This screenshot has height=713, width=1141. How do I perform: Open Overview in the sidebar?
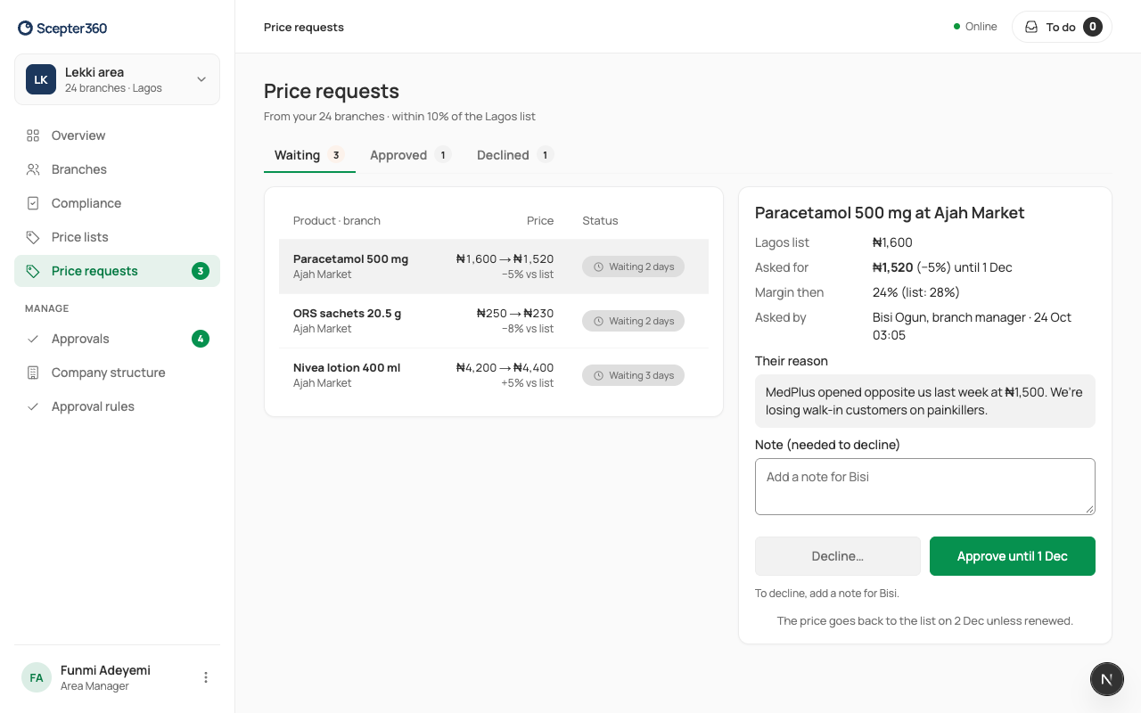tap(117, 135)
